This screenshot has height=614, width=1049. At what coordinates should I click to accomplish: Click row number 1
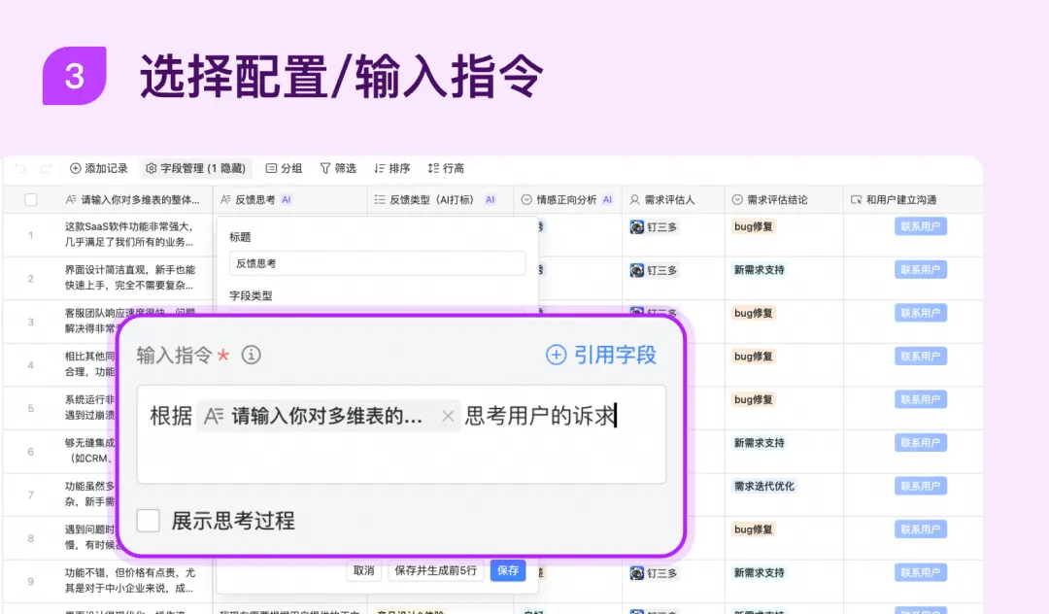point(31,235)
